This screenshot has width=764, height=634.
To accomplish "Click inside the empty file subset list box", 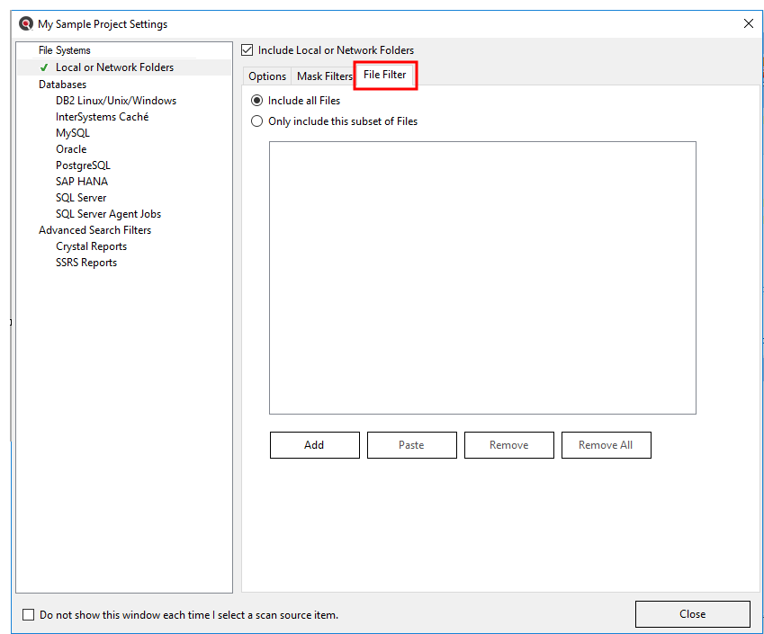I will pos(482,277).
